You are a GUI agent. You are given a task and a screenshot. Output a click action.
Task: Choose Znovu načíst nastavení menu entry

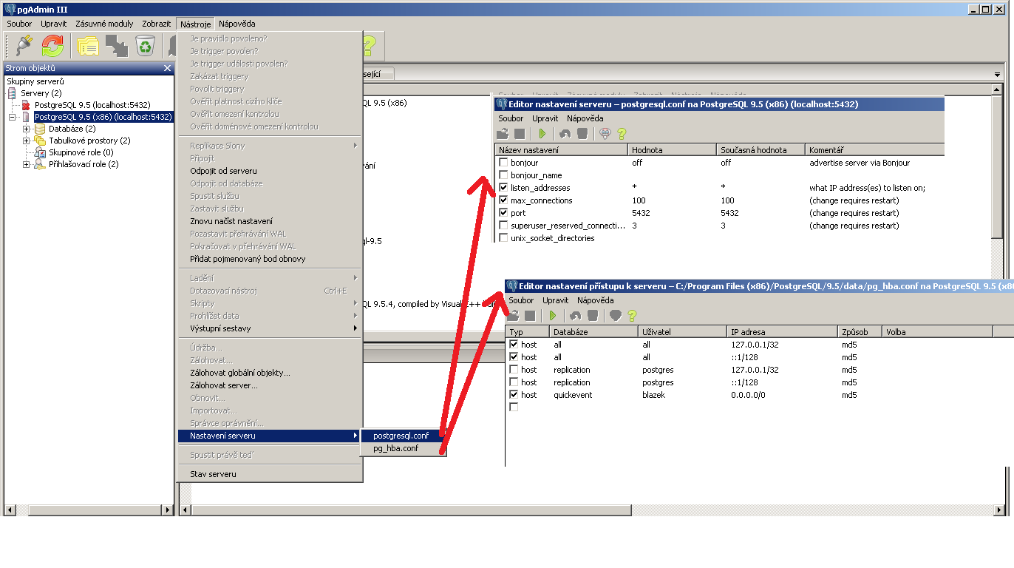point(270,221)
